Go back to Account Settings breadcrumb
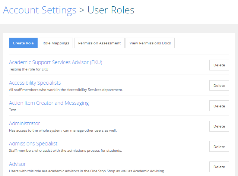The width and height of the screenshot is (238, 176). pyautogui.click(x=39, y=10)
